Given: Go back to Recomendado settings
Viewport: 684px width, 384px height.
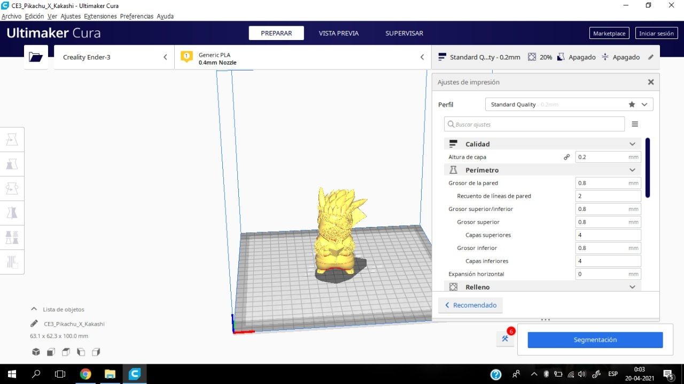Looking at the screenshot, I should pyautogui.click(x=471, y=305).
